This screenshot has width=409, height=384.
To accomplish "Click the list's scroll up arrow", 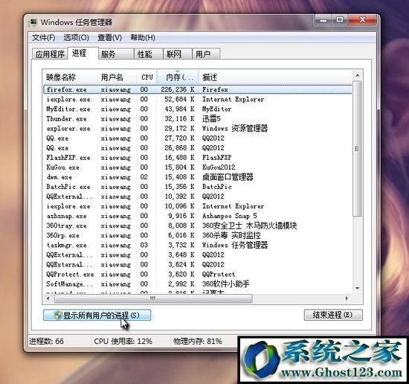I will point(358,75).
